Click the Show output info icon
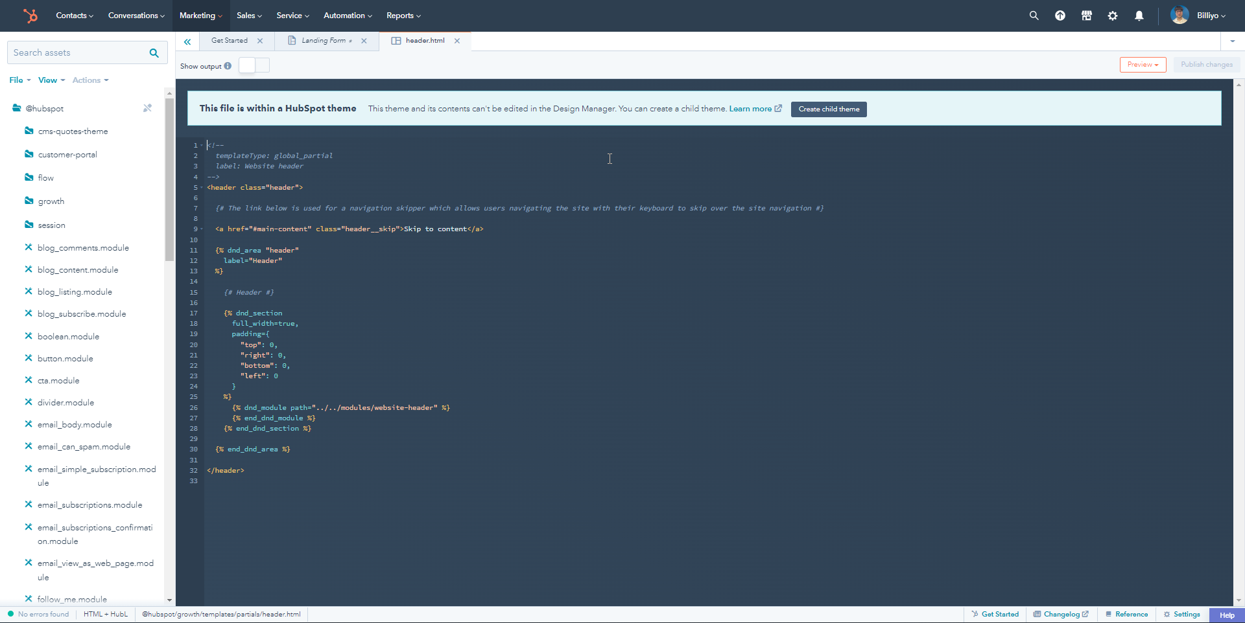The height and width of the screenshot is (623, 1245). [228, 66]
